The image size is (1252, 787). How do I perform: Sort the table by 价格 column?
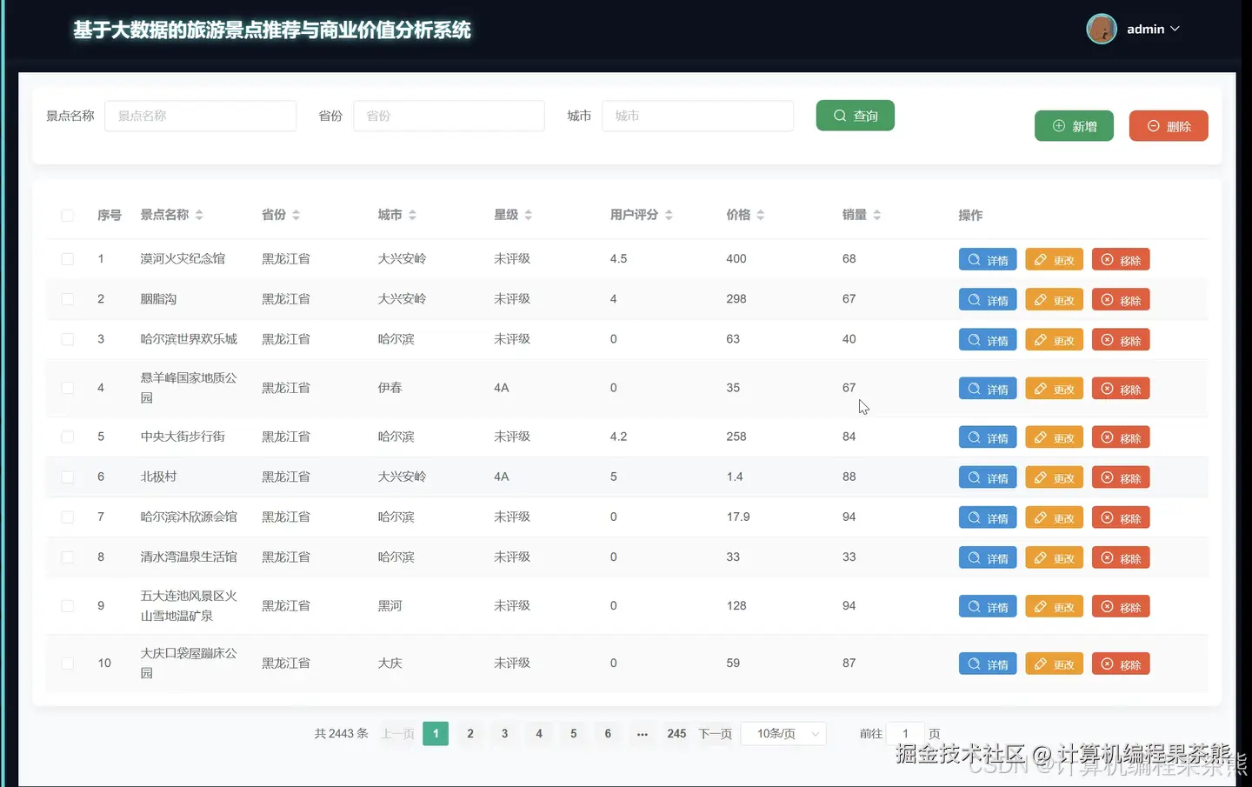pyautogui.click(x=760, y=215)
